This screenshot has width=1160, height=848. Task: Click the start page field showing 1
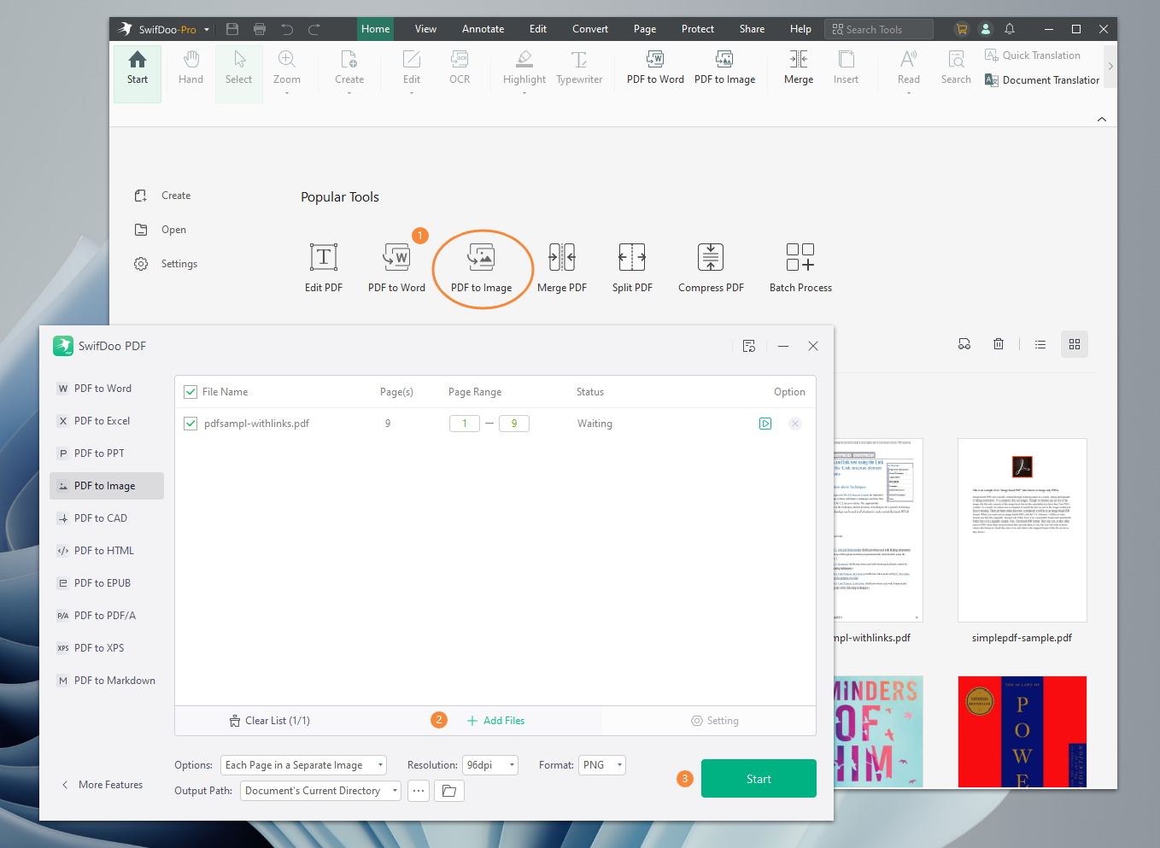[465, 424]
